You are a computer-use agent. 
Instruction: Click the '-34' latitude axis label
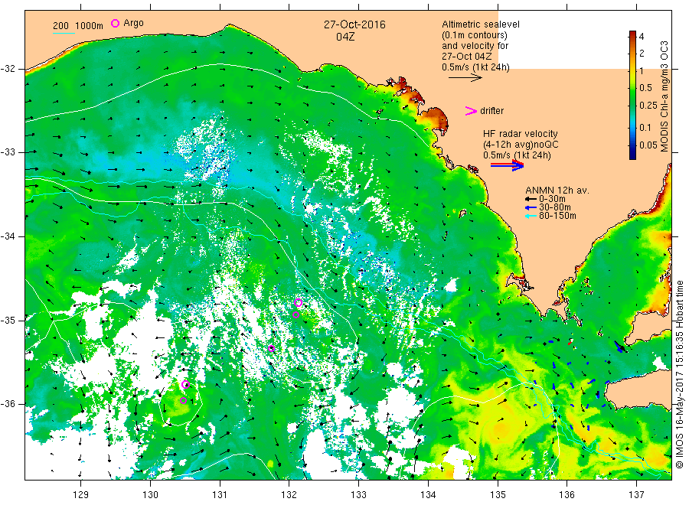tap(7, 236)
